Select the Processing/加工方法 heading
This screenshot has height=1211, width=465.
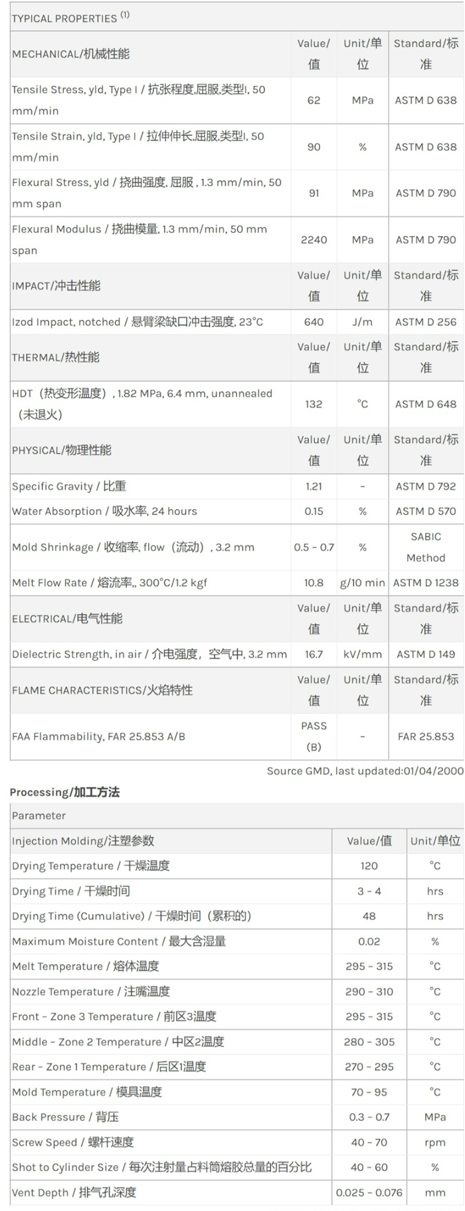coord(64,792)
